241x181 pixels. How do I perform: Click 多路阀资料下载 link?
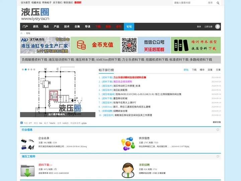click(201, 60)
